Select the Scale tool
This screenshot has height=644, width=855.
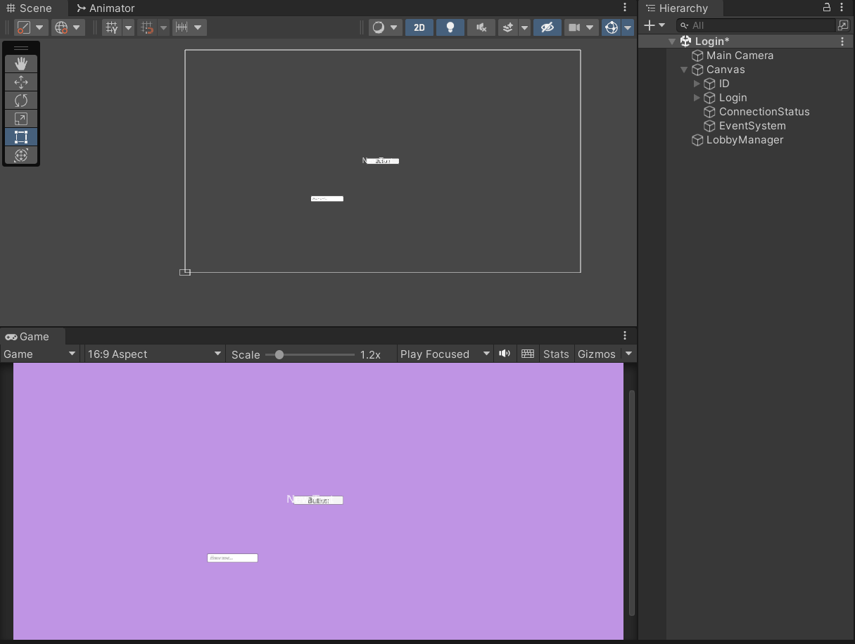(21, 118)
